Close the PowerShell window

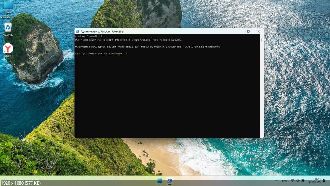(258, 31)
